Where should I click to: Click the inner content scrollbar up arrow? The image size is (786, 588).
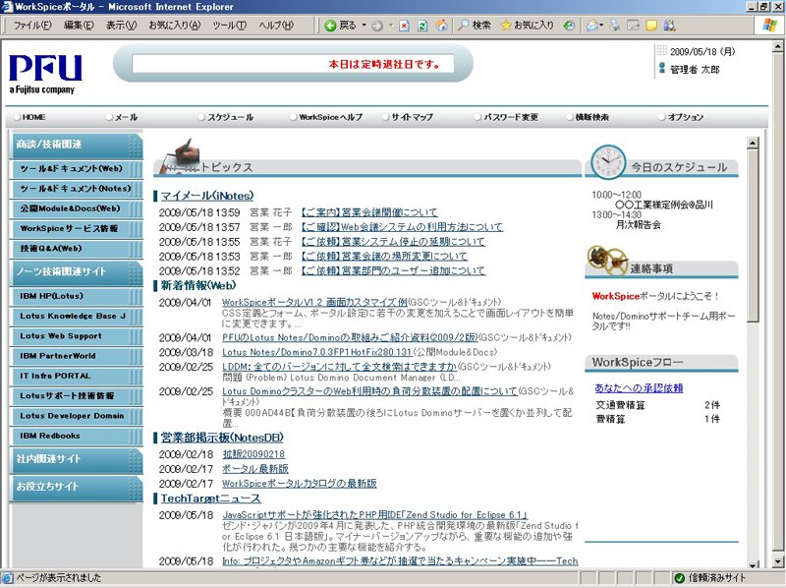coord(753,143)
